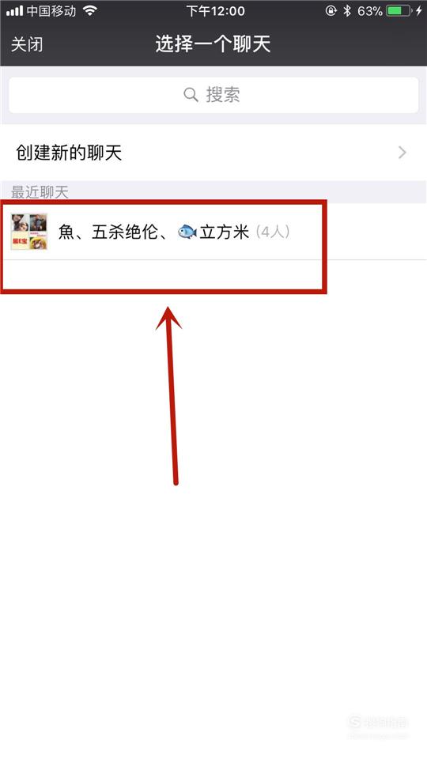Tap the Bluetooth icon in status bar
The height and width of the screenshot is (759, 427).
pos(346,10)
